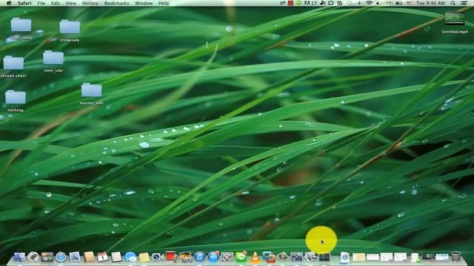This screenshot has width=474, height=266.
Task: Launch Launchpad rocket icon in Dock
Action: tap(33, 257)
